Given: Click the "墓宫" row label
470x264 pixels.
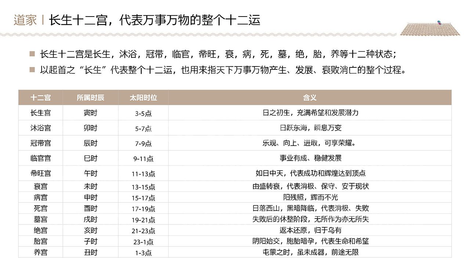Looking at the screenshot, I should [40, 220].
